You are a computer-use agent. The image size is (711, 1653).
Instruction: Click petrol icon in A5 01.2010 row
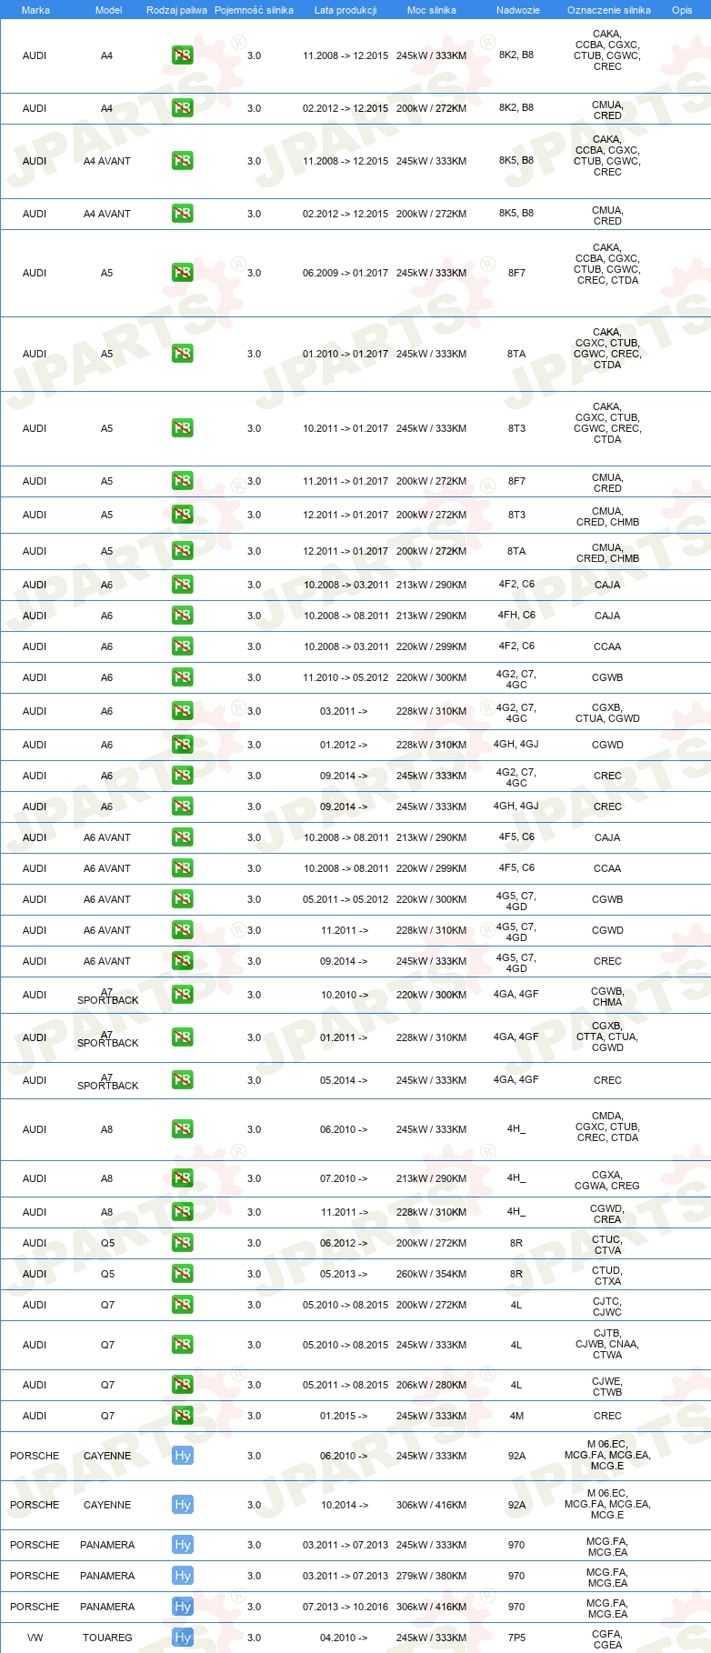pyautogui.click(x=183, y=354)
